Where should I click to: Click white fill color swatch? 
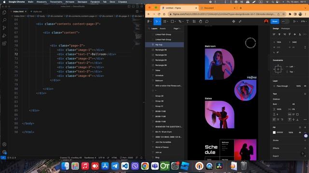274,133
